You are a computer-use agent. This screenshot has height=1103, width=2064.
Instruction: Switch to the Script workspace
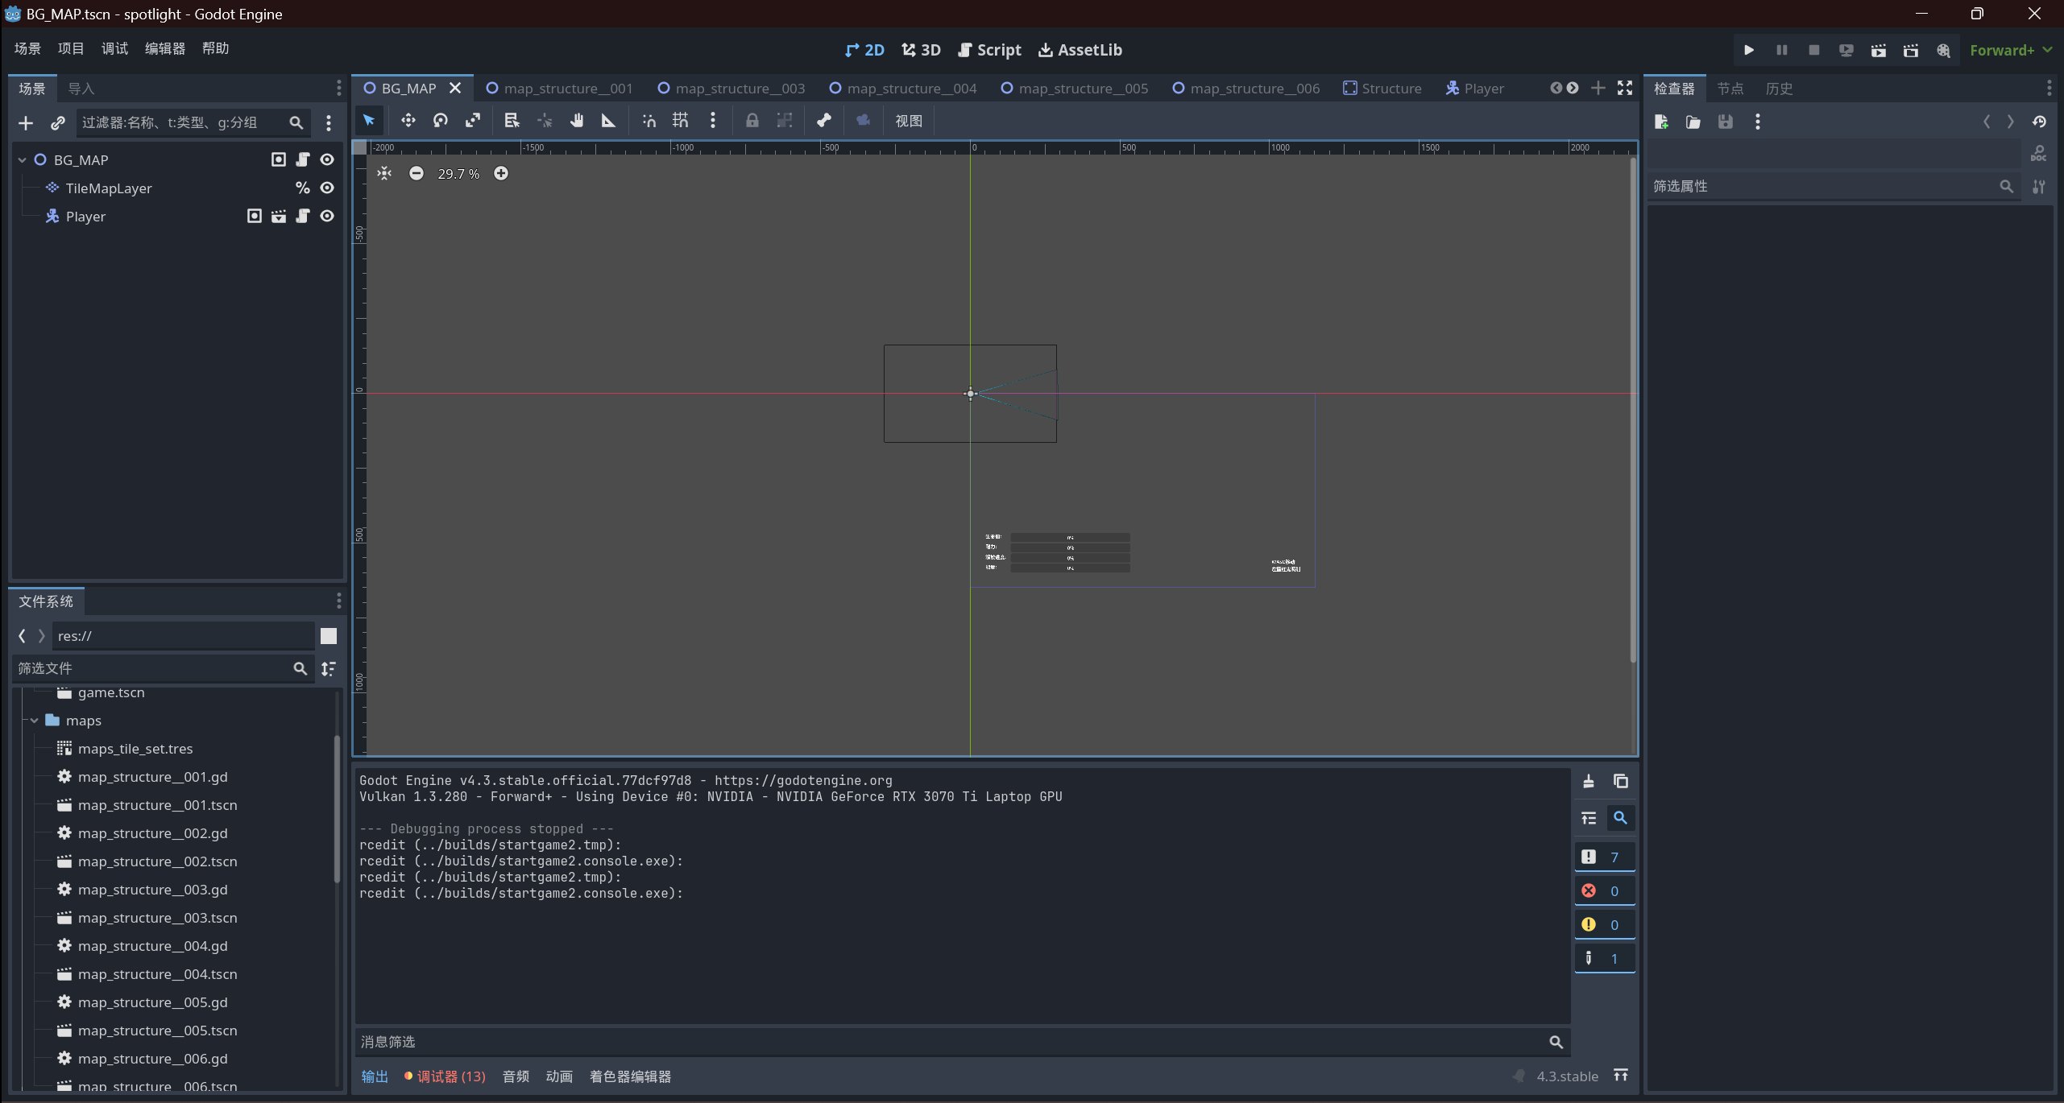(x=989, y=50)
